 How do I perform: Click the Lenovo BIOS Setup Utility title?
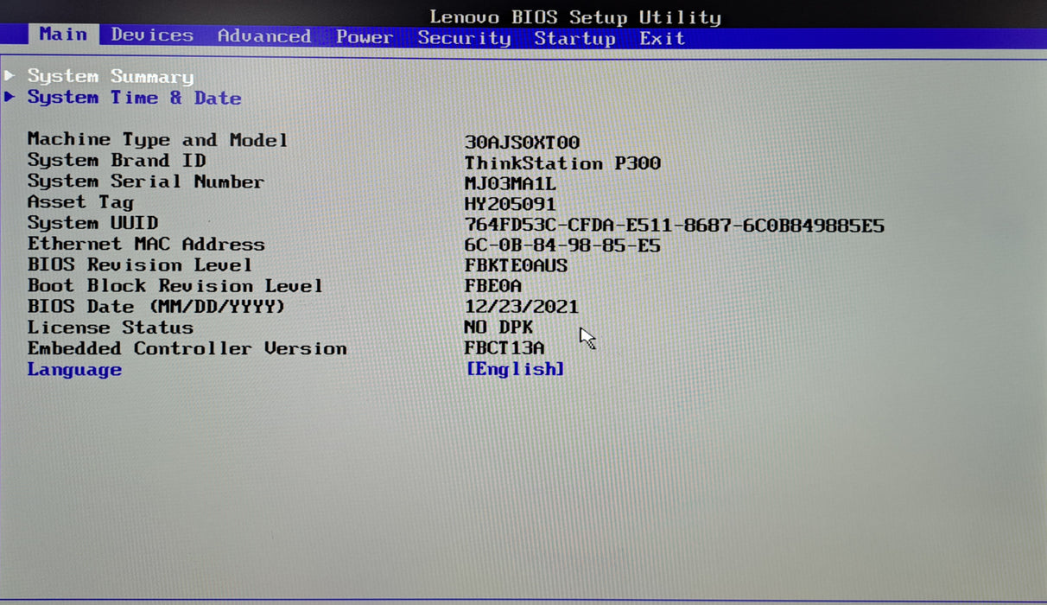575,16
